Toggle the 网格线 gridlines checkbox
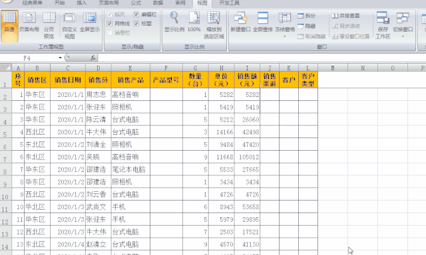Viewport: 426px width, 255px height. (110, 24)
